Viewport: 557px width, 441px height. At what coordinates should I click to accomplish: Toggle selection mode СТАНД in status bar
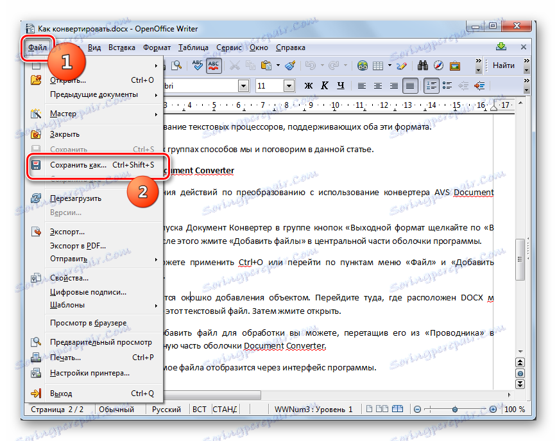225,410
